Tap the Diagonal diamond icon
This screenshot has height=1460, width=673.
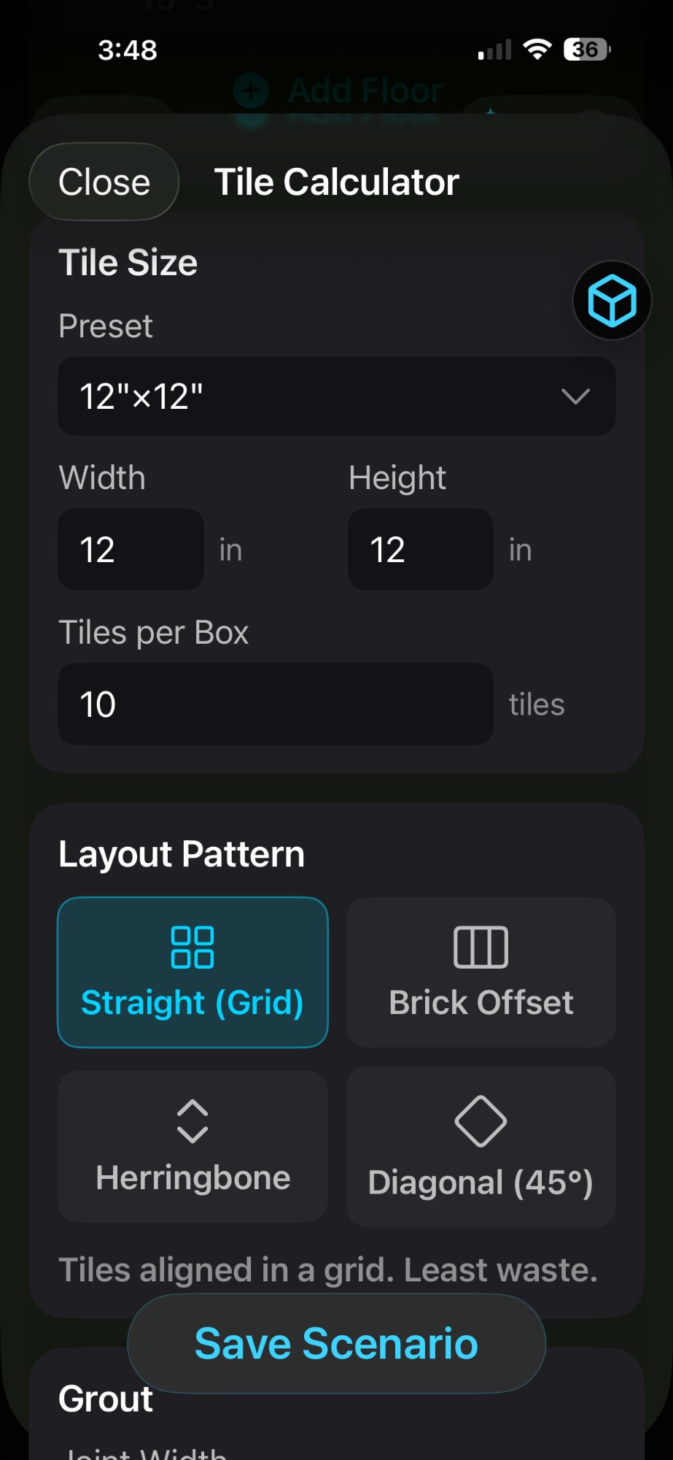click(x=481, y=1121)
